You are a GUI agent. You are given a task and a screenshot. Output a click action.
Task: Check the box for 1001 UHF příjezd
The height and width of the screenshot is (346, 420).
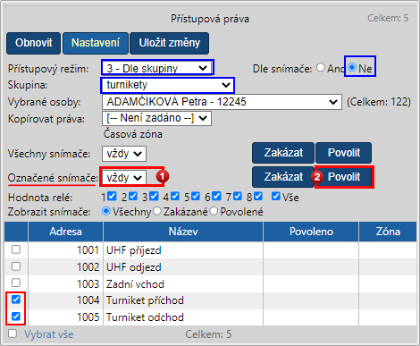16,249
